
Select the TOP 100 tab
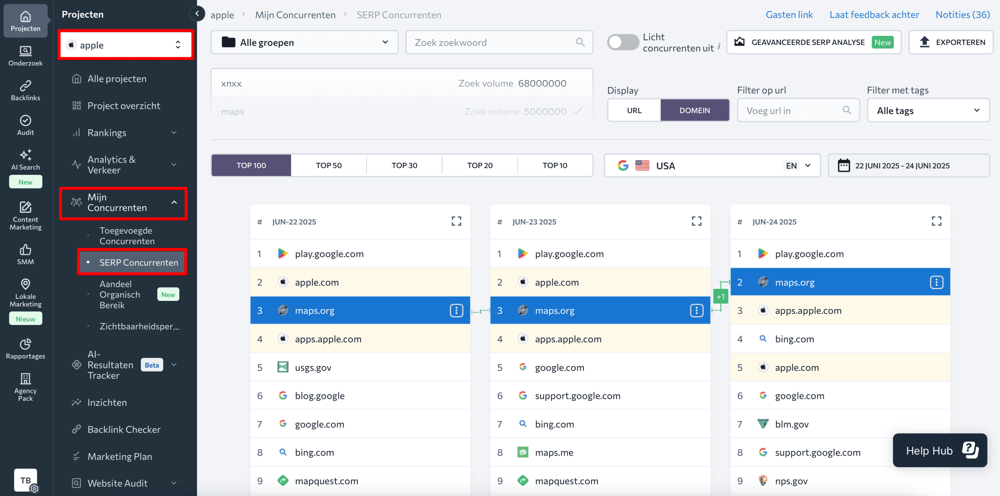[251, 165]
